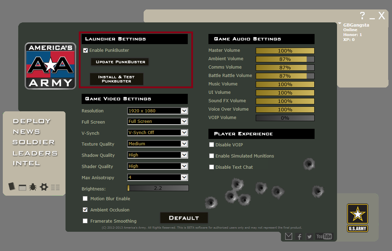Expand the Max Anisotropy dropdown

click(158, 177)
